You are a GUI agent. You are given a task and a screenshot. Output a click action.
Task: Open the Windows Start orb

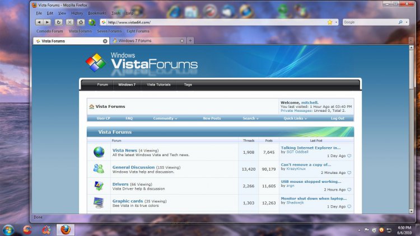[8, 230]
